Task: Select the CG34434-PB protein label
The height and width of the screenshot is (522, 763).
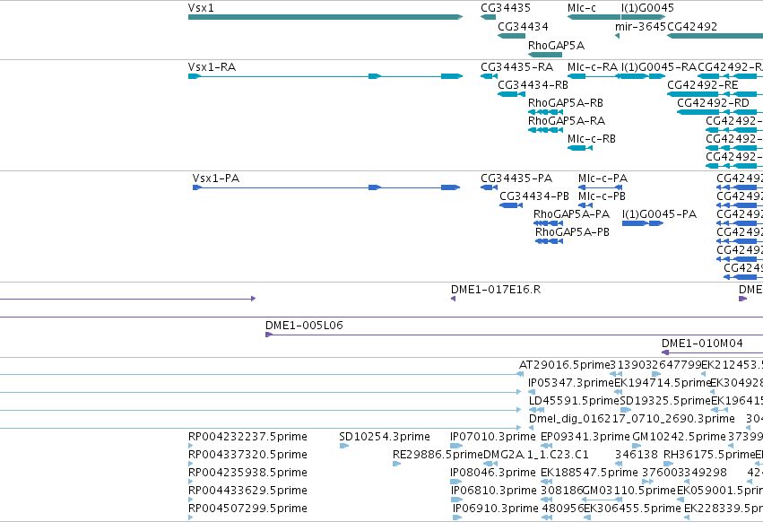Action: point(534,196)
